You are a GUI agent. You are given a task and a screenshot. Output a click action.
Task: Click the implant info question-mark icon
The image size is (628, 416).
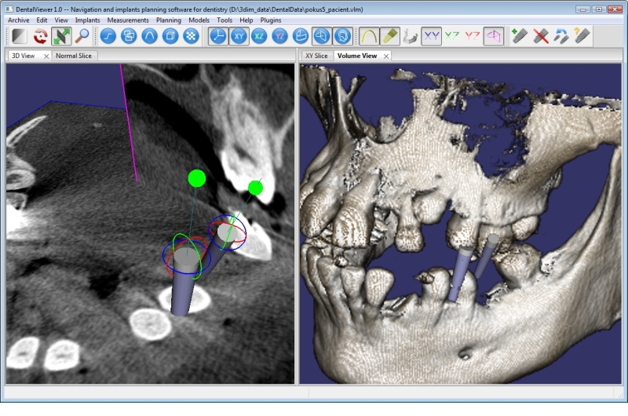[582, 36]
